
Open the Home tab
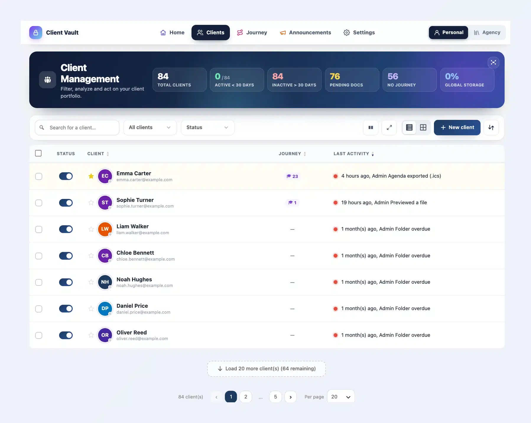pyautogui.click(x=172, y=33)
